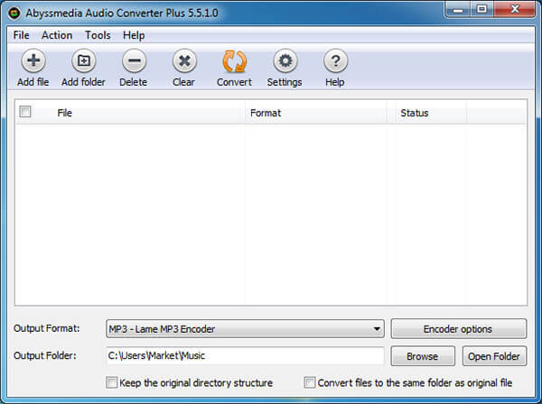Toggle the select-all checkbox in File header

click(25, 112)
